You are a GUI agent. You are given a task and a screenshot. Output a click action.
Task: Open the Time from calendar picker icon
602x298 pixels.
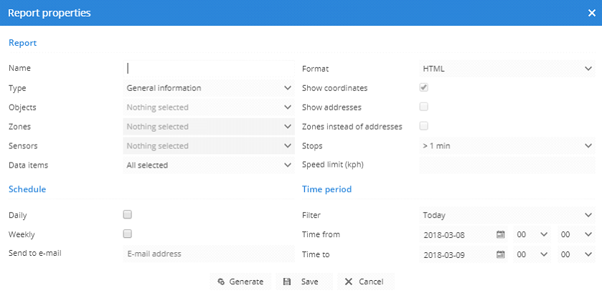point(501,234)
